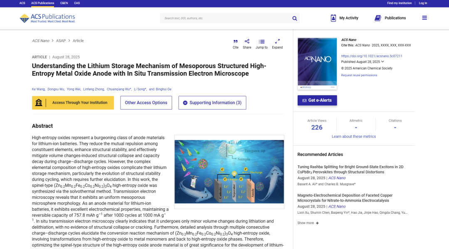Click the plus icon beside Show more
449x249 pixels.
tap(317, 223)
